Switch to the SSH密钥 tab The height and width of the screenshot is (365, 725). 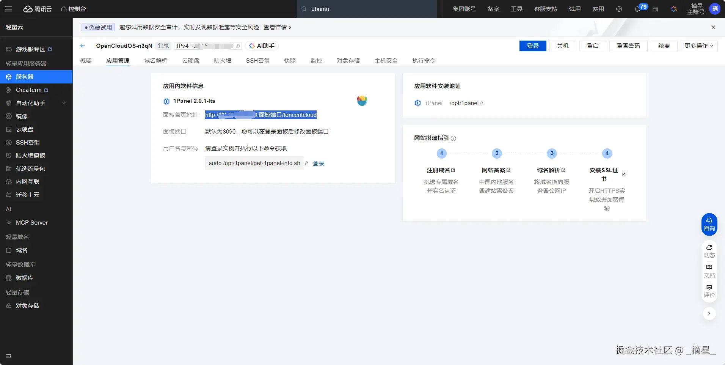tap(258, 61)
